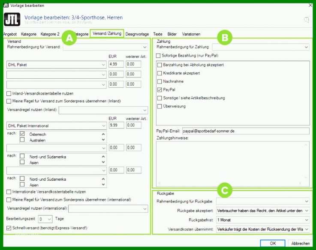Open the Angebot tab
Viewport: 316px width, 250px height.
pyautogui.click(x=10, y=34)
